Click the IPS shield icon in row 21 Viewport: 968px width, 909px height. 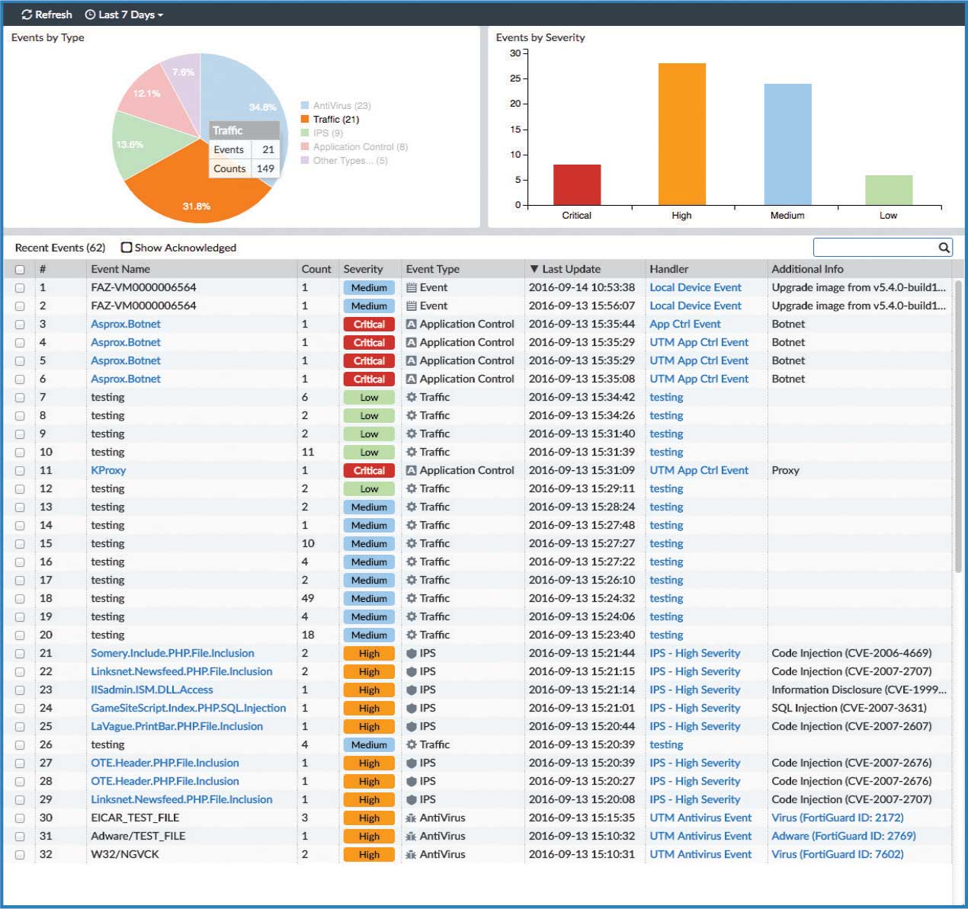(x=412, y=654)
